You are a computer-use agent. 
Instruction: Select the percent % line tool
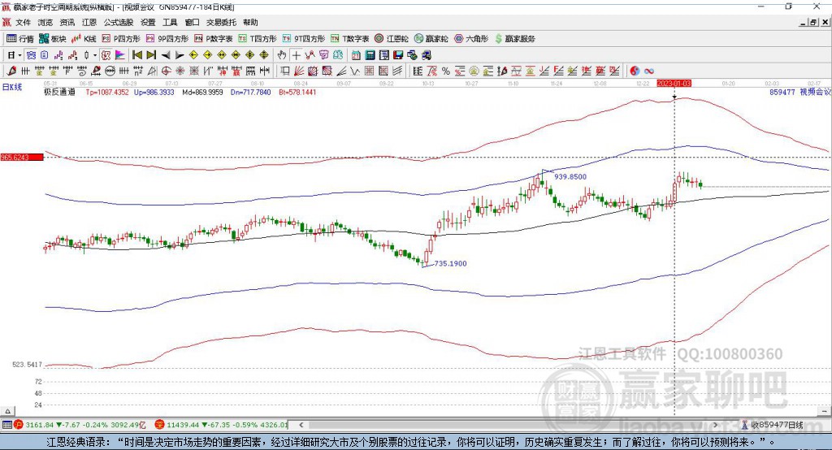click(446, 71)
